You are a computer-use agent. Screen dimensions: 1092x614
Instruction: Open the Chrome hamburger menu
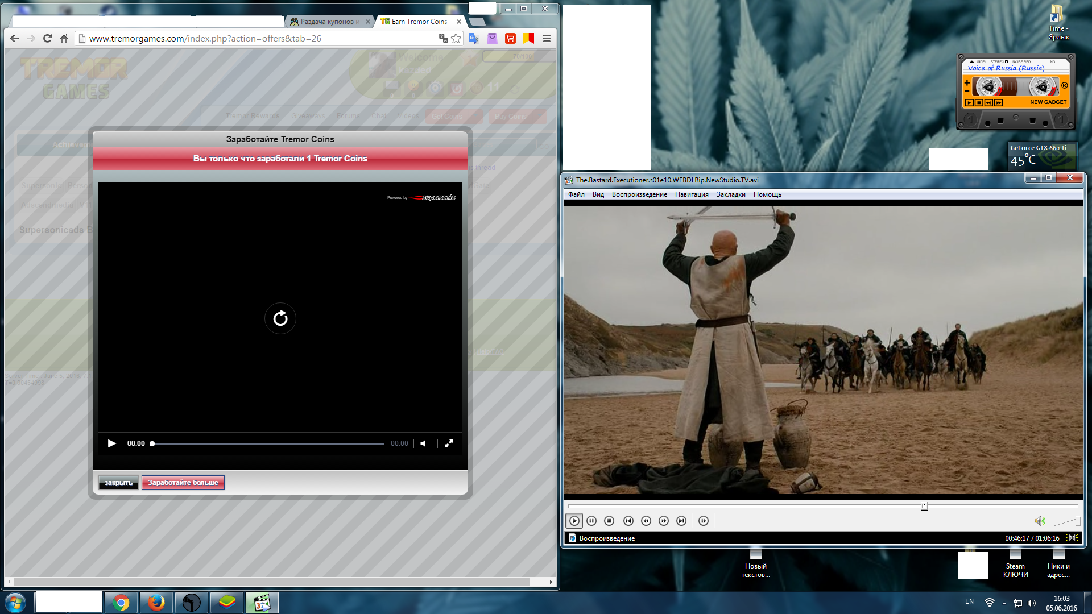point(547,38)
